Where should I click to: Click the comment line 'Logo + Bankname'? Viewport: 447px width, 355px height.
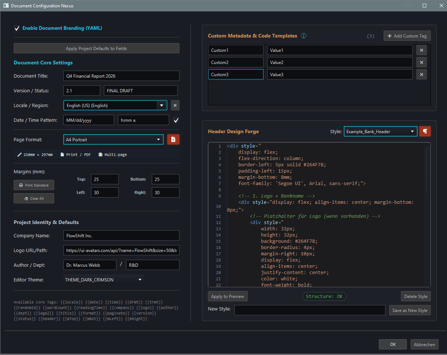point(276,196)
